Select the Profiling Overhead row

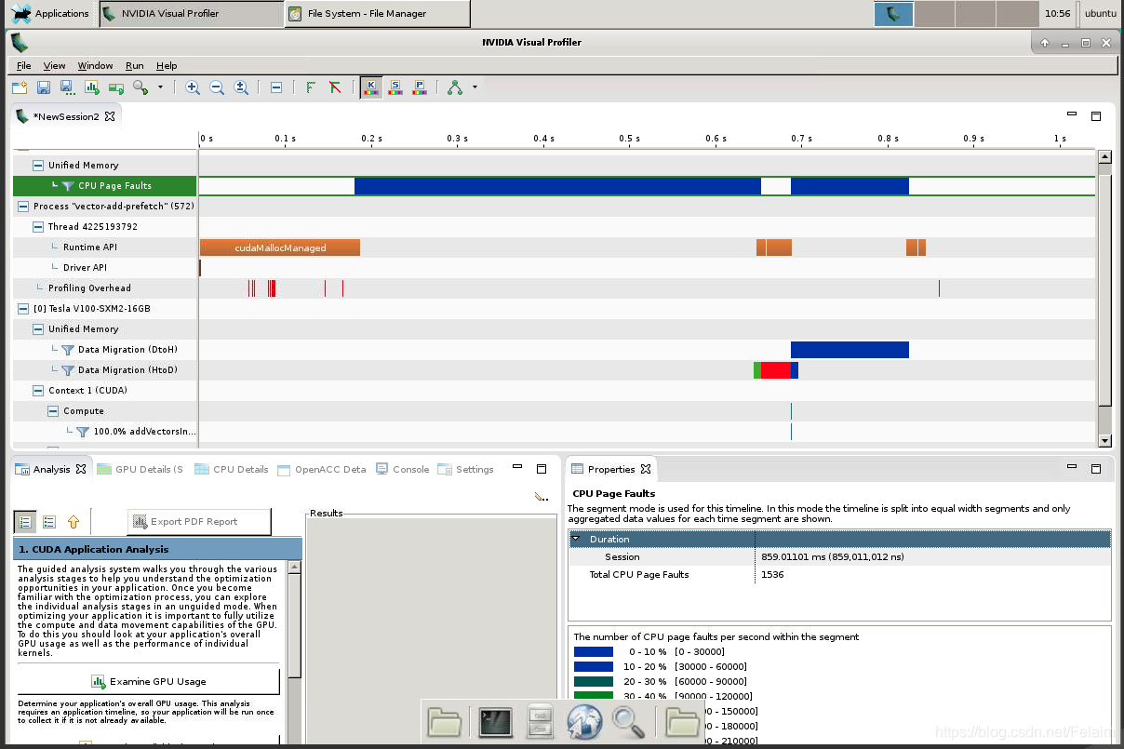tap(104, 288)
